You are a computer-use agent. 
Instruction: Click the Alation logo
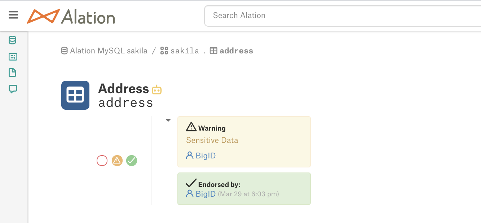pos(71,16)
